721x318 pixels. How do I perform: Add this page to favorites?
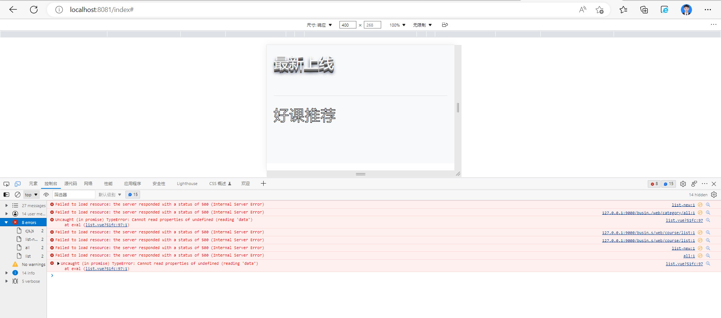[600, 10]
